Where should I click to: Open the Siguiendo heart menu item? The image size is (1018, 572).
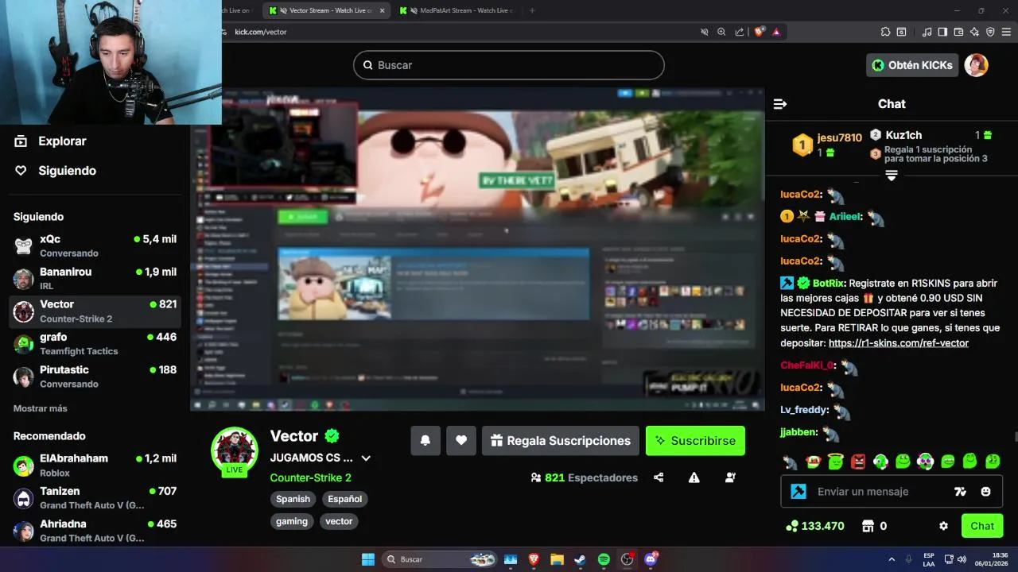(56, 171)
